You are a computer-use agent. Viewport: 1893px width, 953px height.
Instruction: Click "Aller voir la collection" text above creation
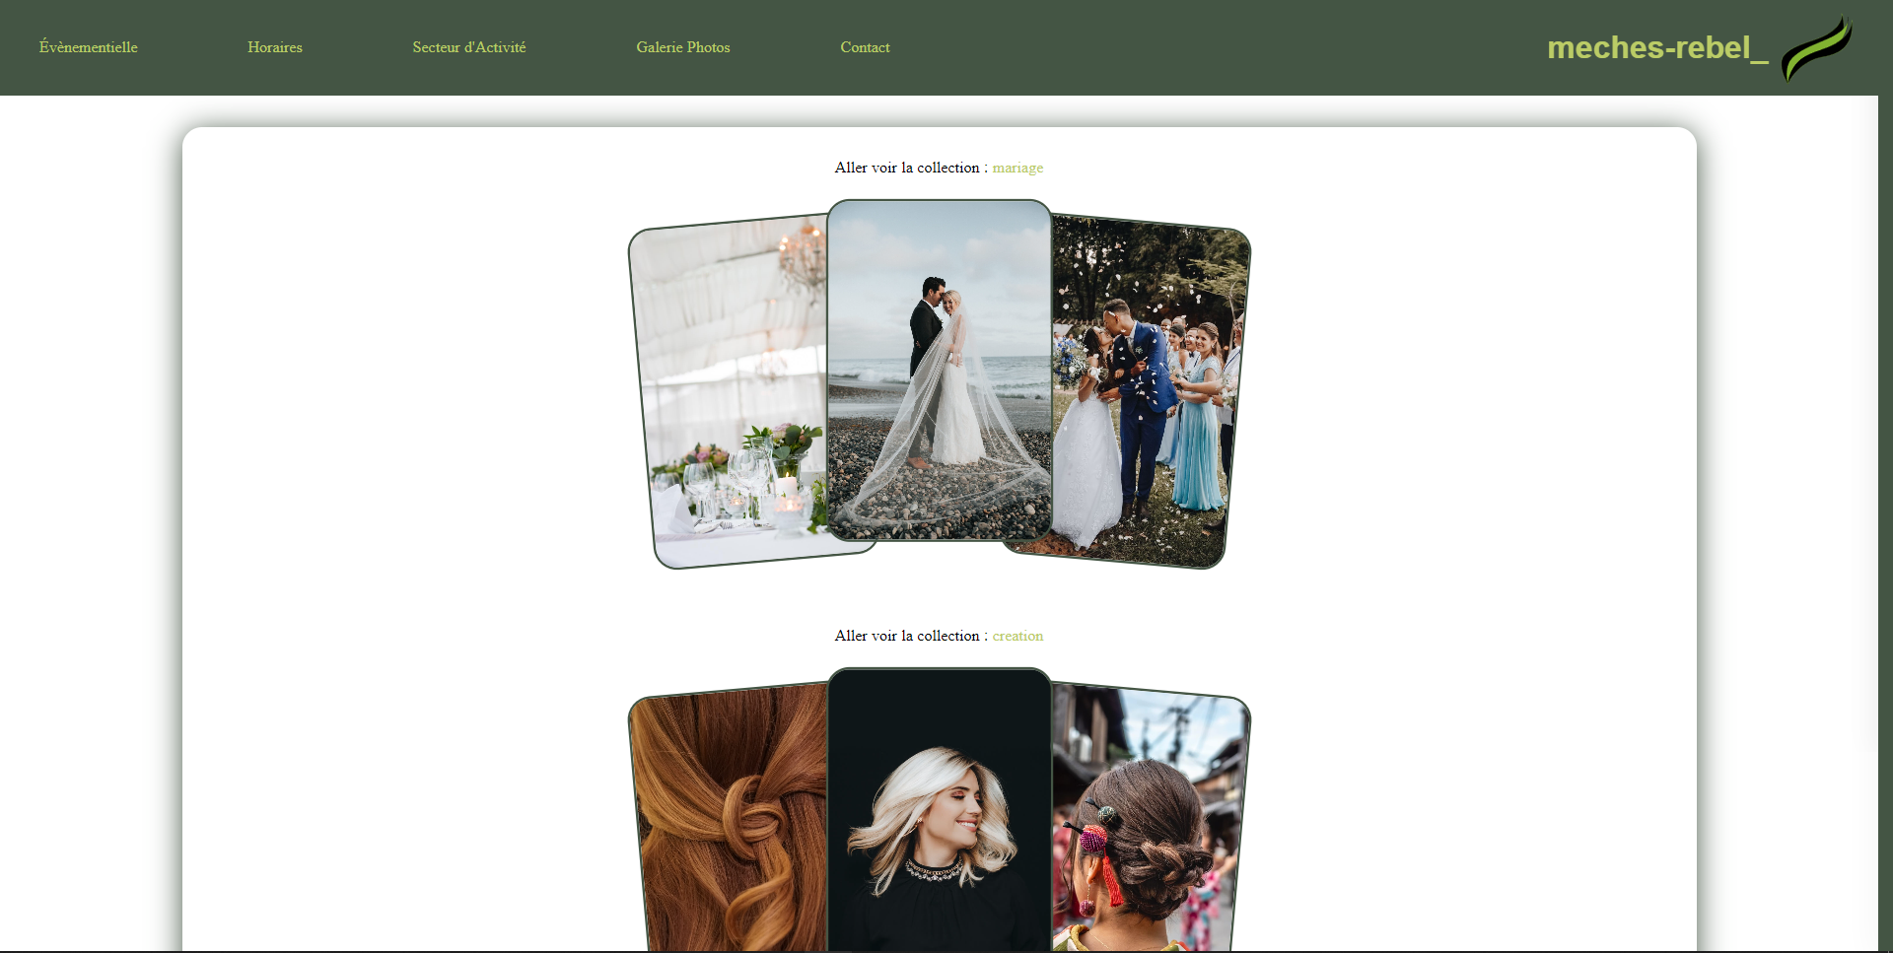[907, 636]
